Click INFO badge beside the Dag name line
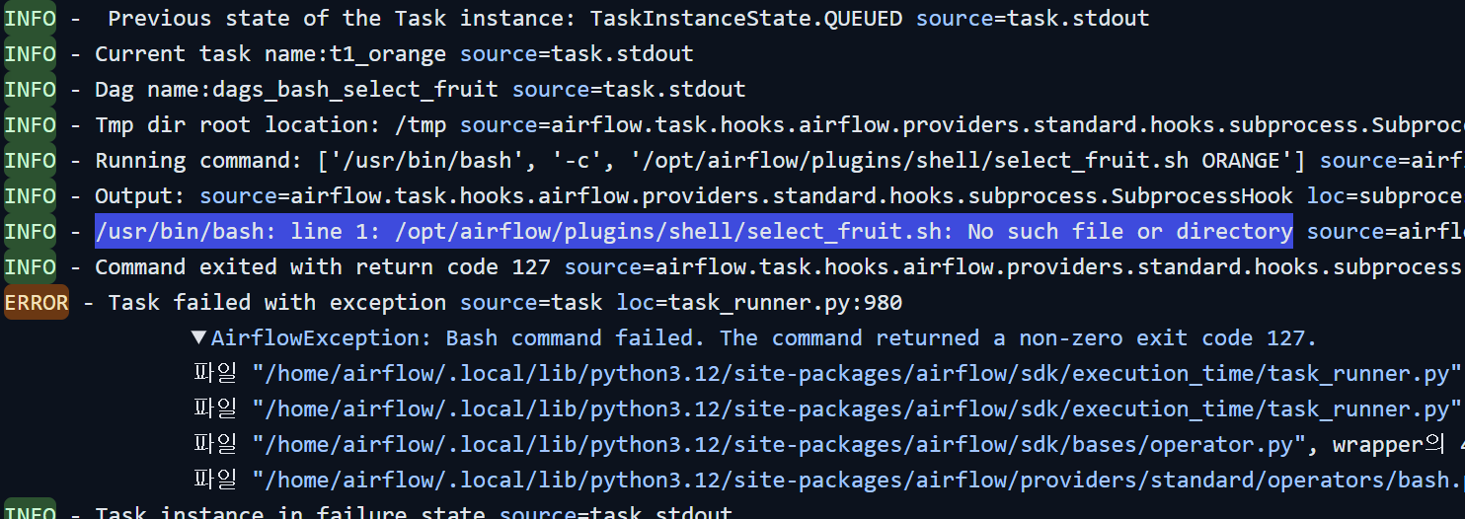Image resolution: width=1465 pixels, height=519 pixels. click(31, 90)
